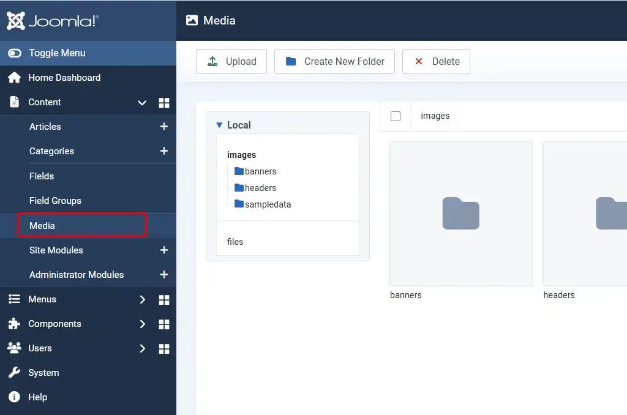
Task: Select the banners folder thumbnail
Action: [461, 214]
